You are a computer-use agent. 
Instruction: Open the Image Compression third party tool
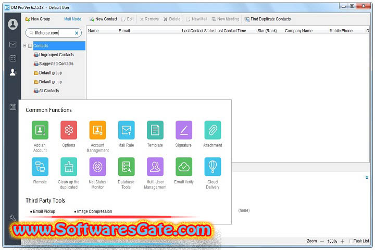coord(94,211)
